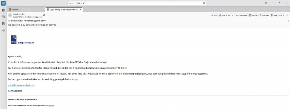Open the Calendar space
The image size is (290, 109).
click(3, 17)
